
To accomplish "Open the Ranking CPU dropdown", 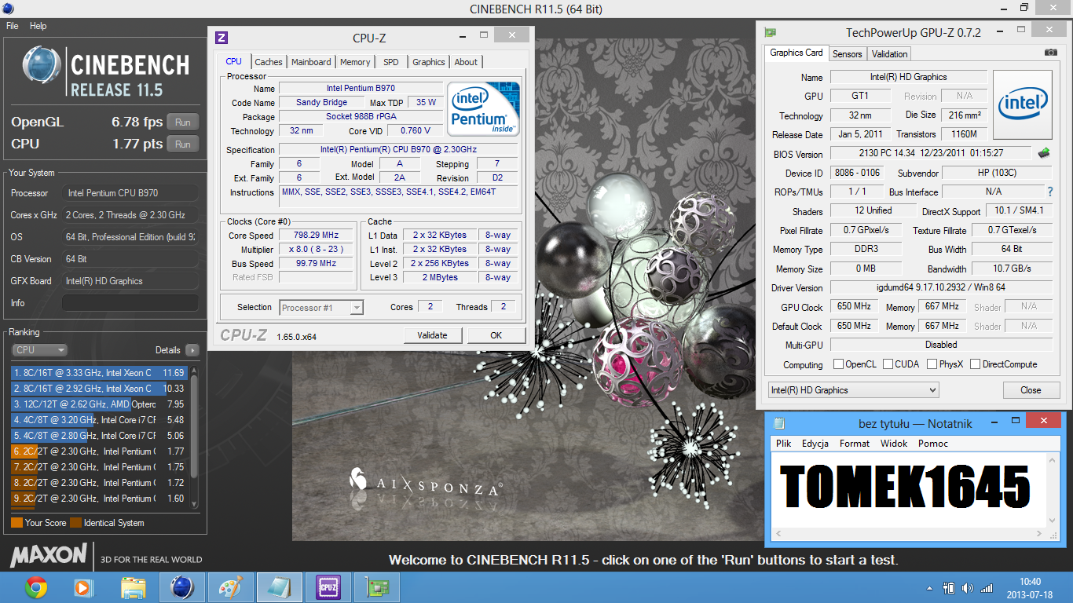I will [x=39, y=350].
